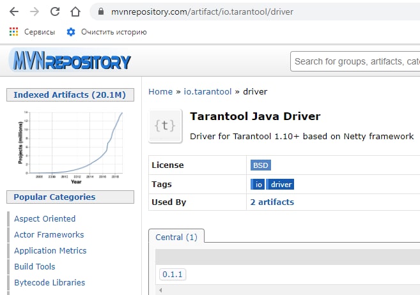Open the driver tag
This screenshot has height=295, width=420.
click(x=280, y=185)
